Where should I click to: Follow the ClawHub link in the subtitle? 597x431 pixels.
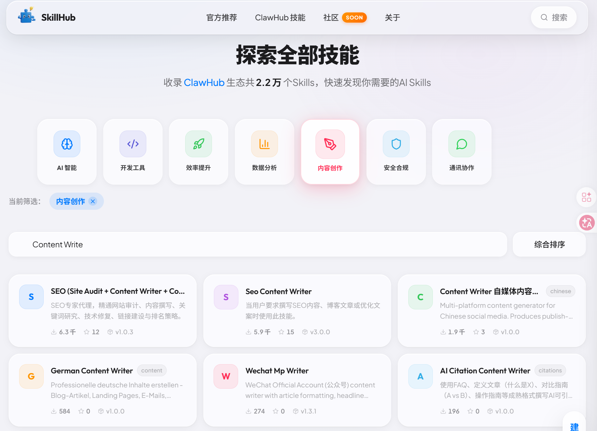(x=204, y=83)
